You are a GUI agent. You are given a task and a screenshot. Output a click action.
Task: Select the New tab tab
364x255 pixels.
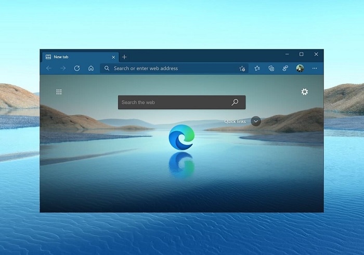tap(80, 57)
